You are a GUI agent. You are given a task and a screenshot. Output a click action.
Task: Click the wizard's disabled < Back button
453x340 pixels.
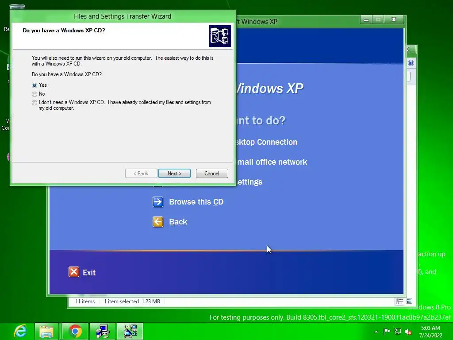click(x=141, y=174)
